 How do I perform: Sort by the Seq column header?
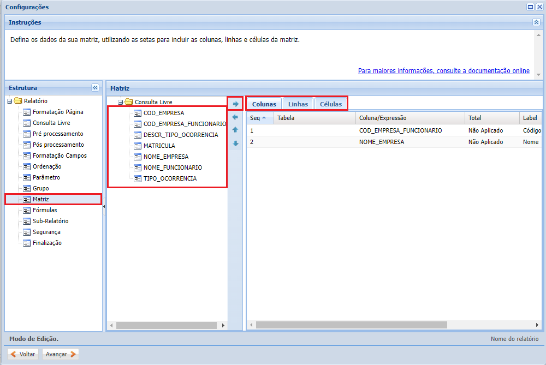point(255,118)
